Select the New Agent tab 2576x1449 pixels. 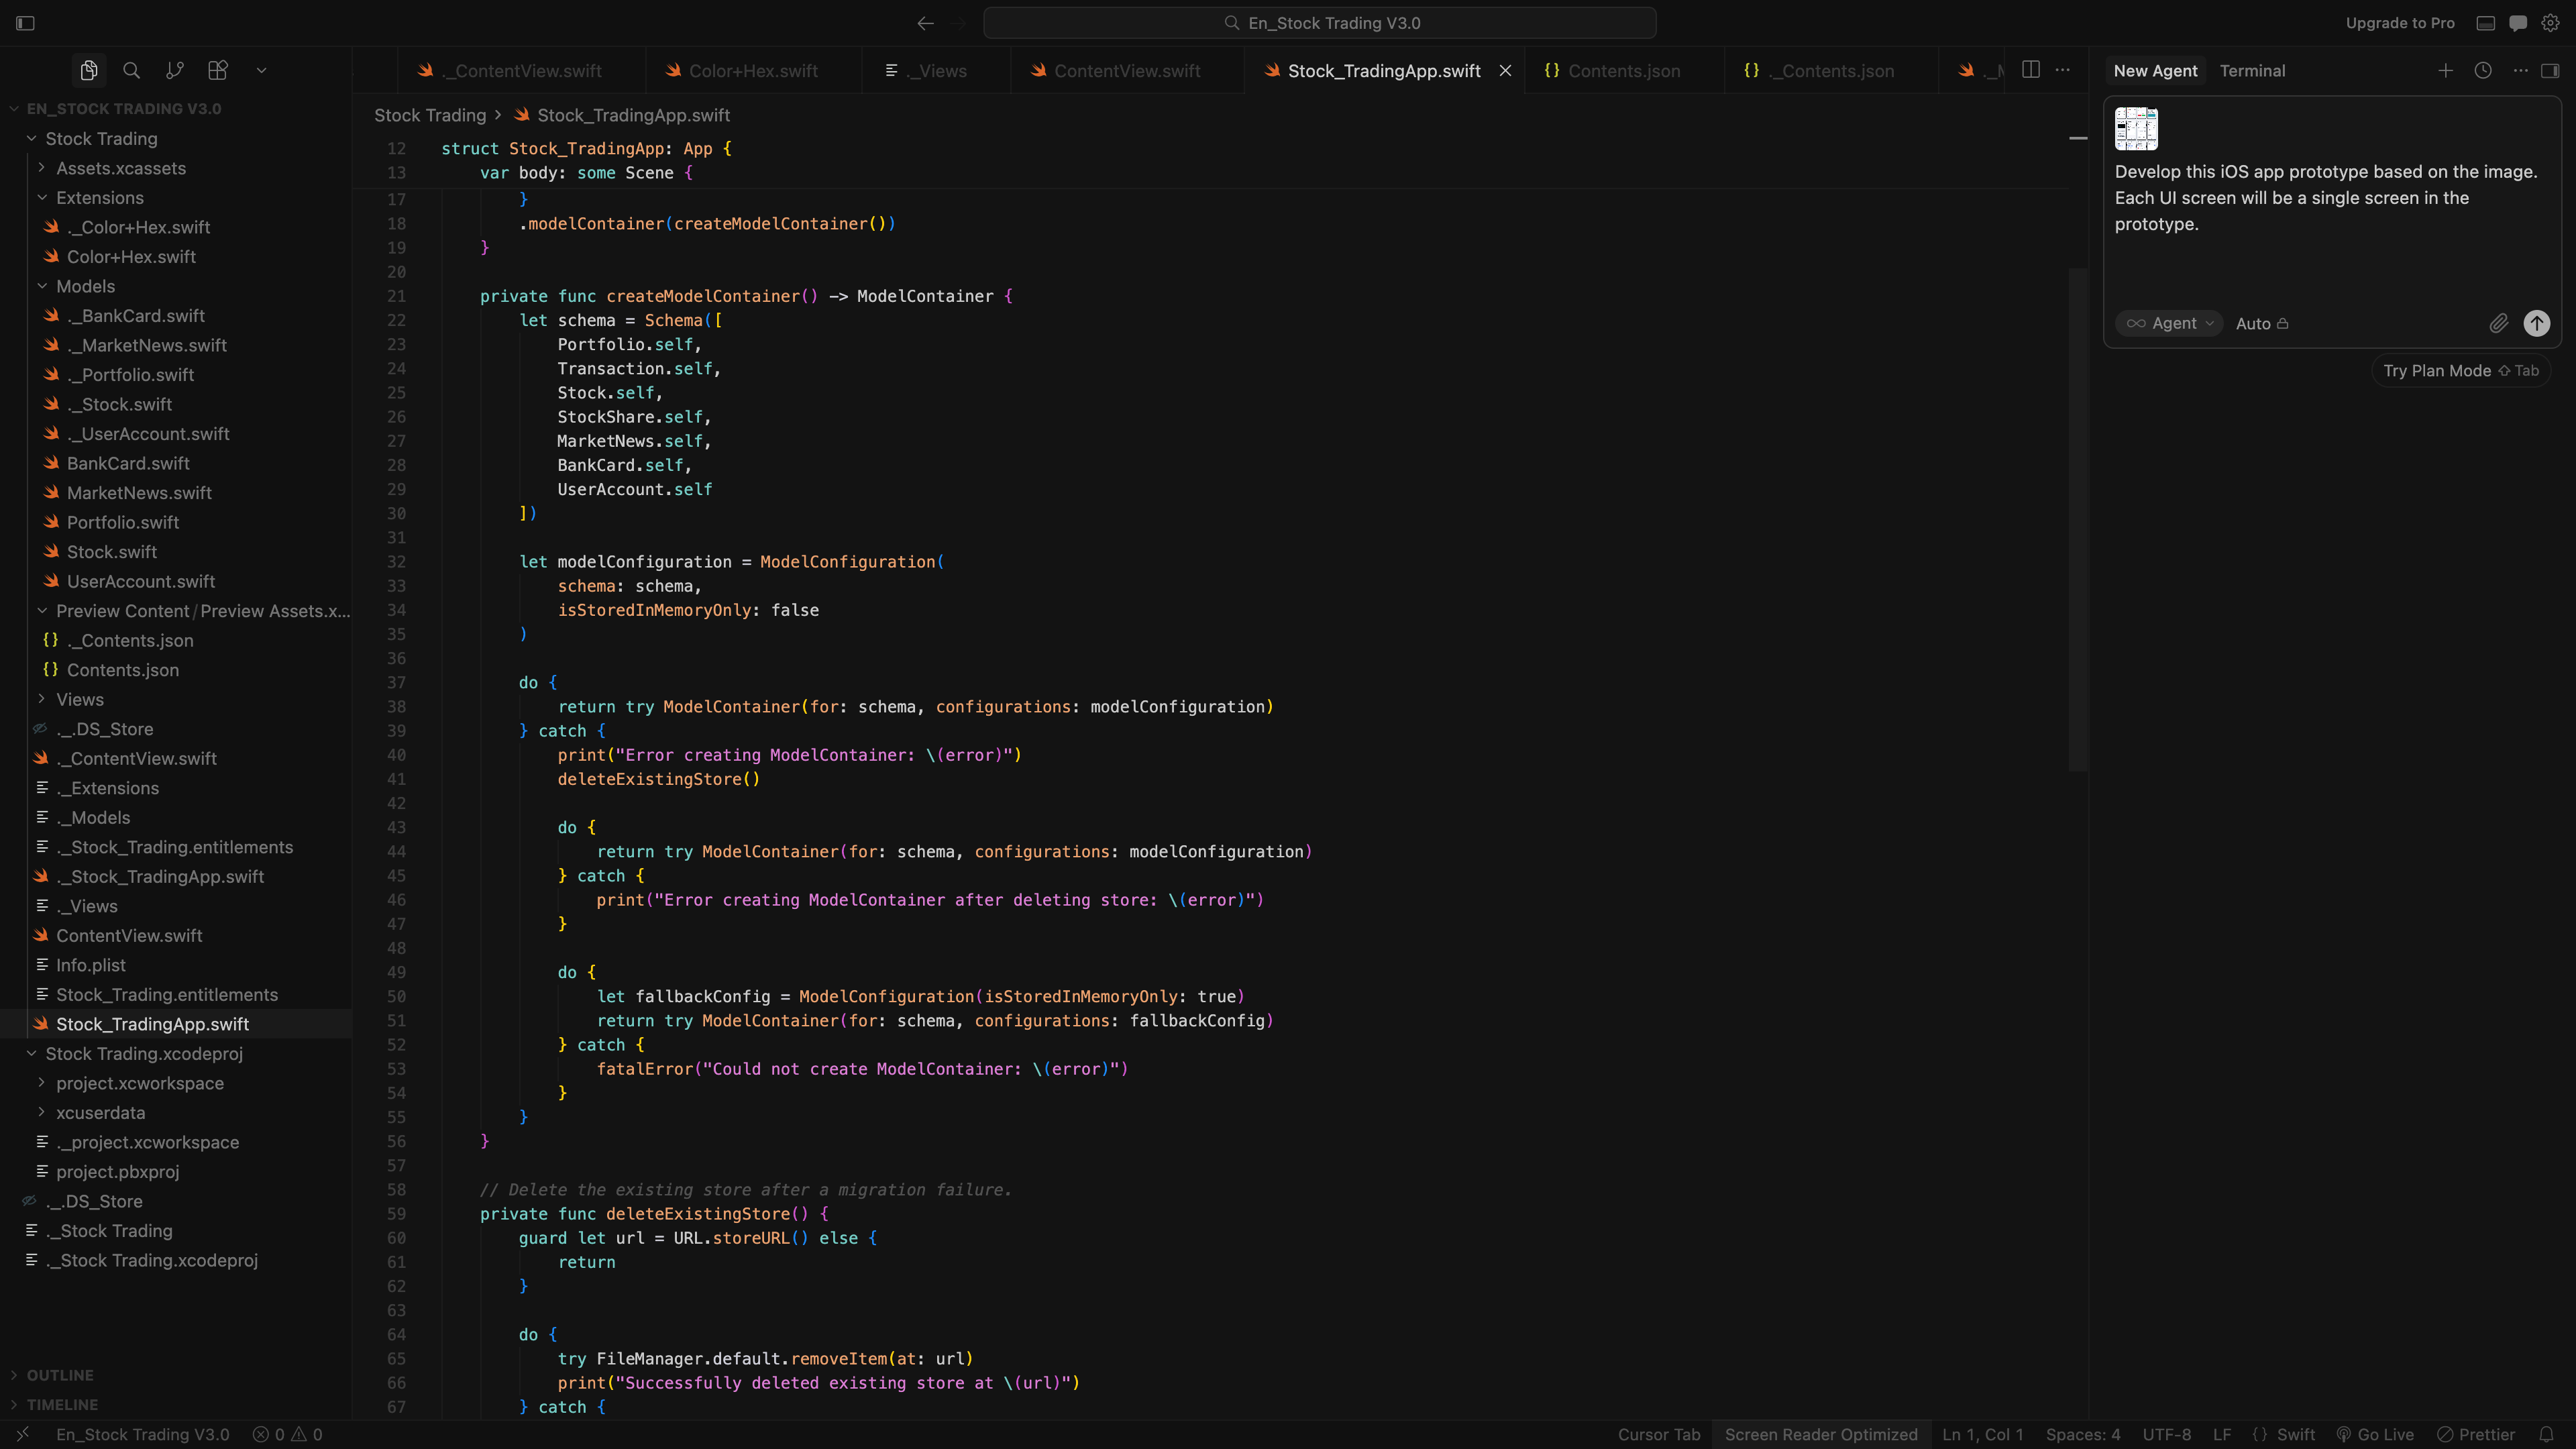(2155, 70)
